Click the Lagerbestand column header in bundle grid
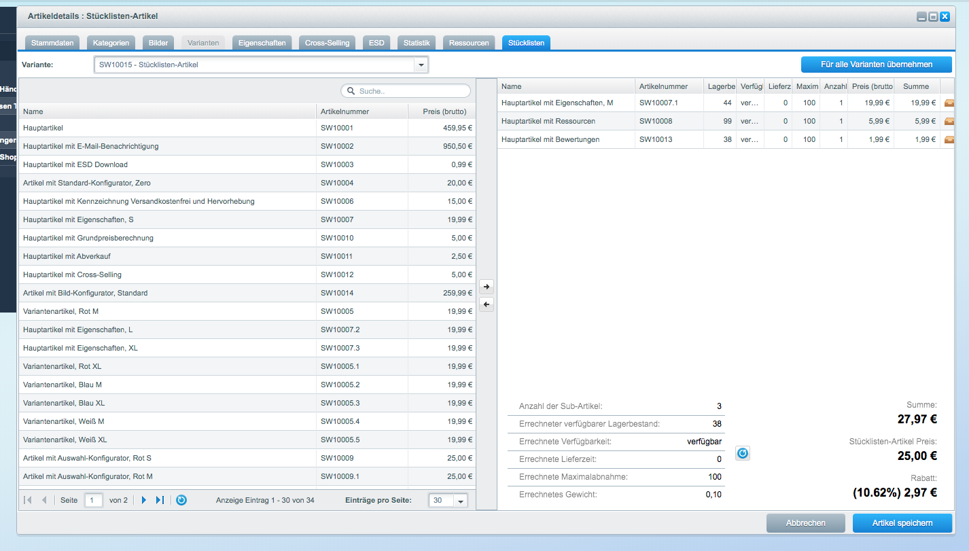969x551 pixels. 720,86
